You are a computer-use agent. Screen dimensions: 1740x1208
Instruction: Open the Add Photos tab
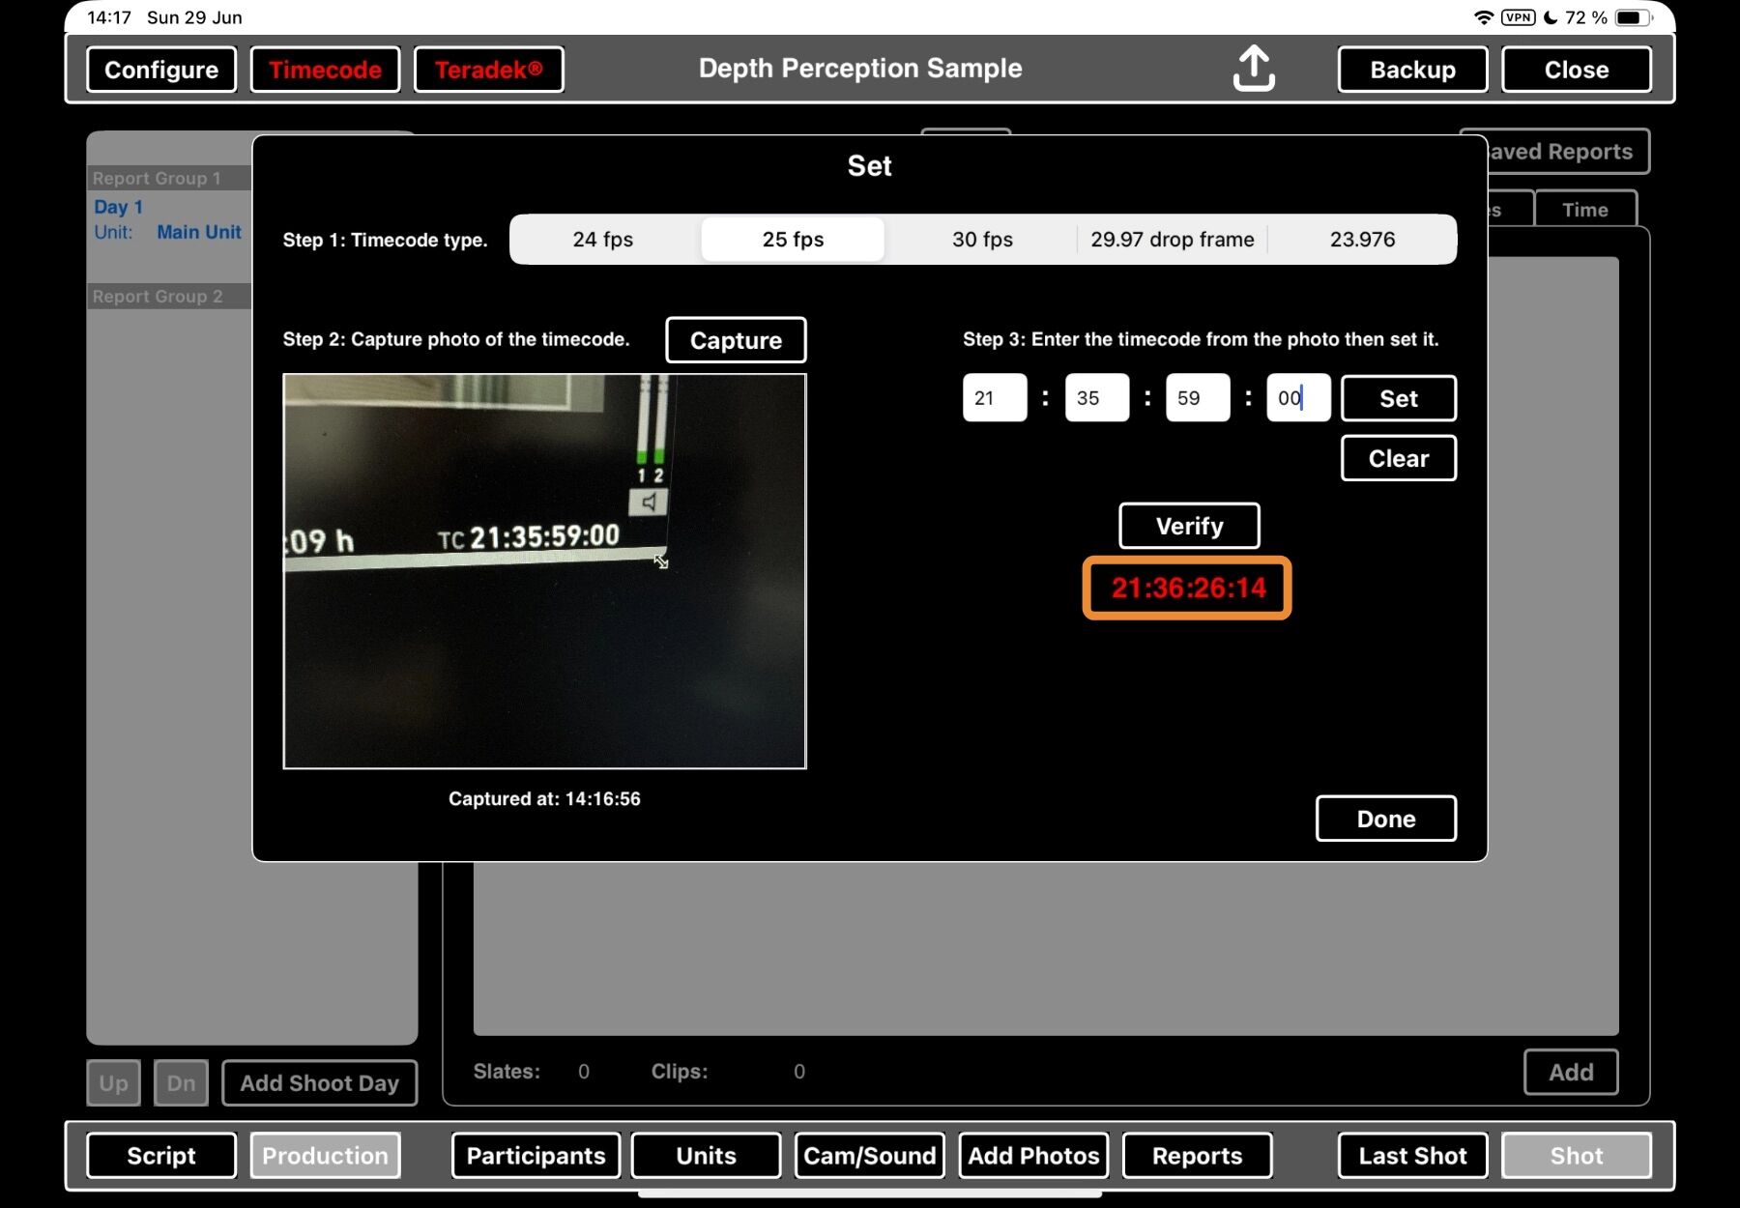[x=1033, y=1156]
